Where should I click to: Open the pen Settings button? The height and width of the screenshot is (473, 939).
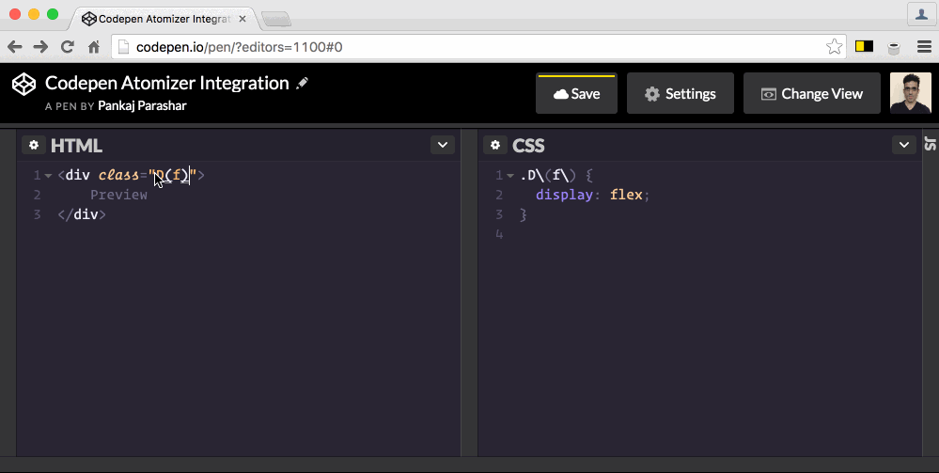tap(681, 93)
